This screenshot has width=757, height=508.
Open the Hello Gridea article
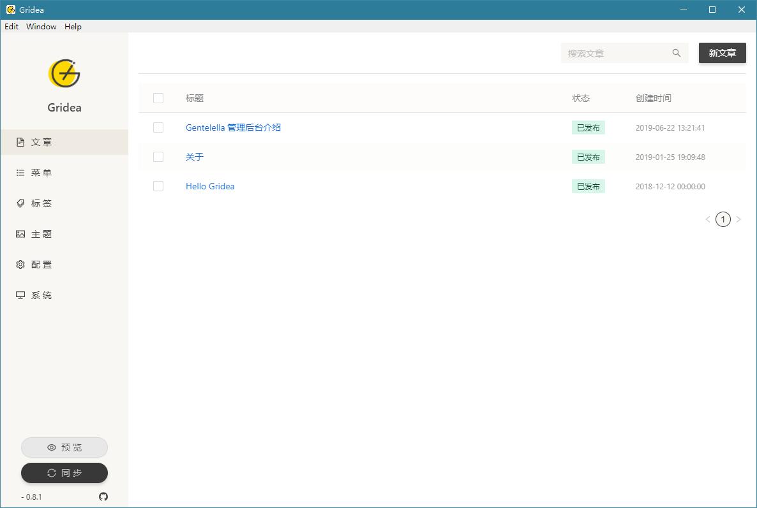(210, 187)
